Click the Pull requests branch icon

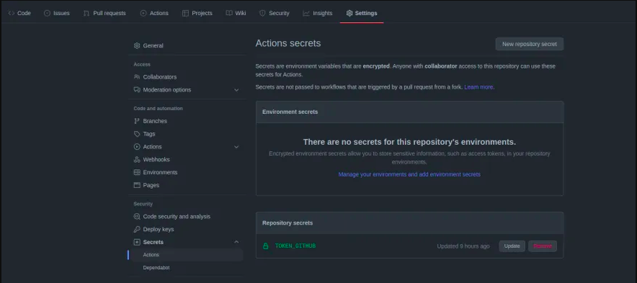[x=86, y=13]
